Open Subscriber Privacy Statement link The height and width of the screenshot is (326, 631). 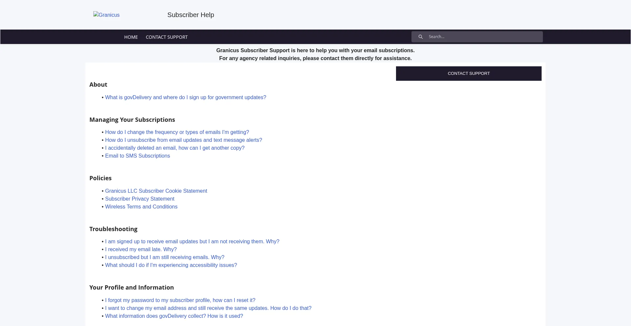pos(140,199)
